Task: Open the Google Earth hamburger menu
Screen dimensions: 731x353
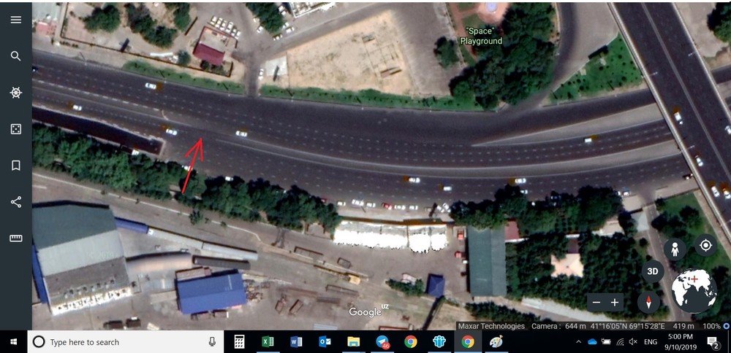Action: (15, 20)
